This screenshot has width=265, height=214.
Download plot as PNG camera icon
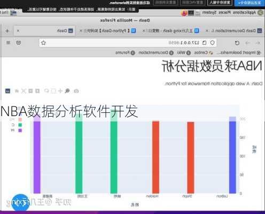[x=76, y=91]
